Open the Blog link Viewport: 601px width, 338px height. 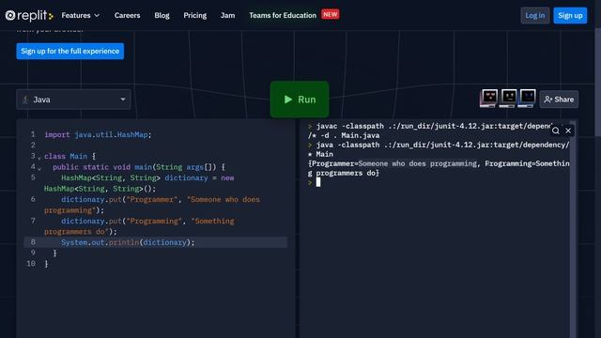pos(162,15)
